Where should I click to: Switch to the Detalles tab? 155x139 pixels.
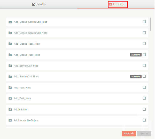click(x=39, y=4)
